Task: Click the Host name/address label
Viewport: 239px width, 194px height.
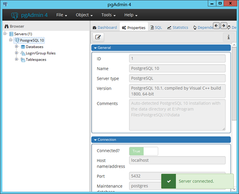Action: [x=111, y=163]
